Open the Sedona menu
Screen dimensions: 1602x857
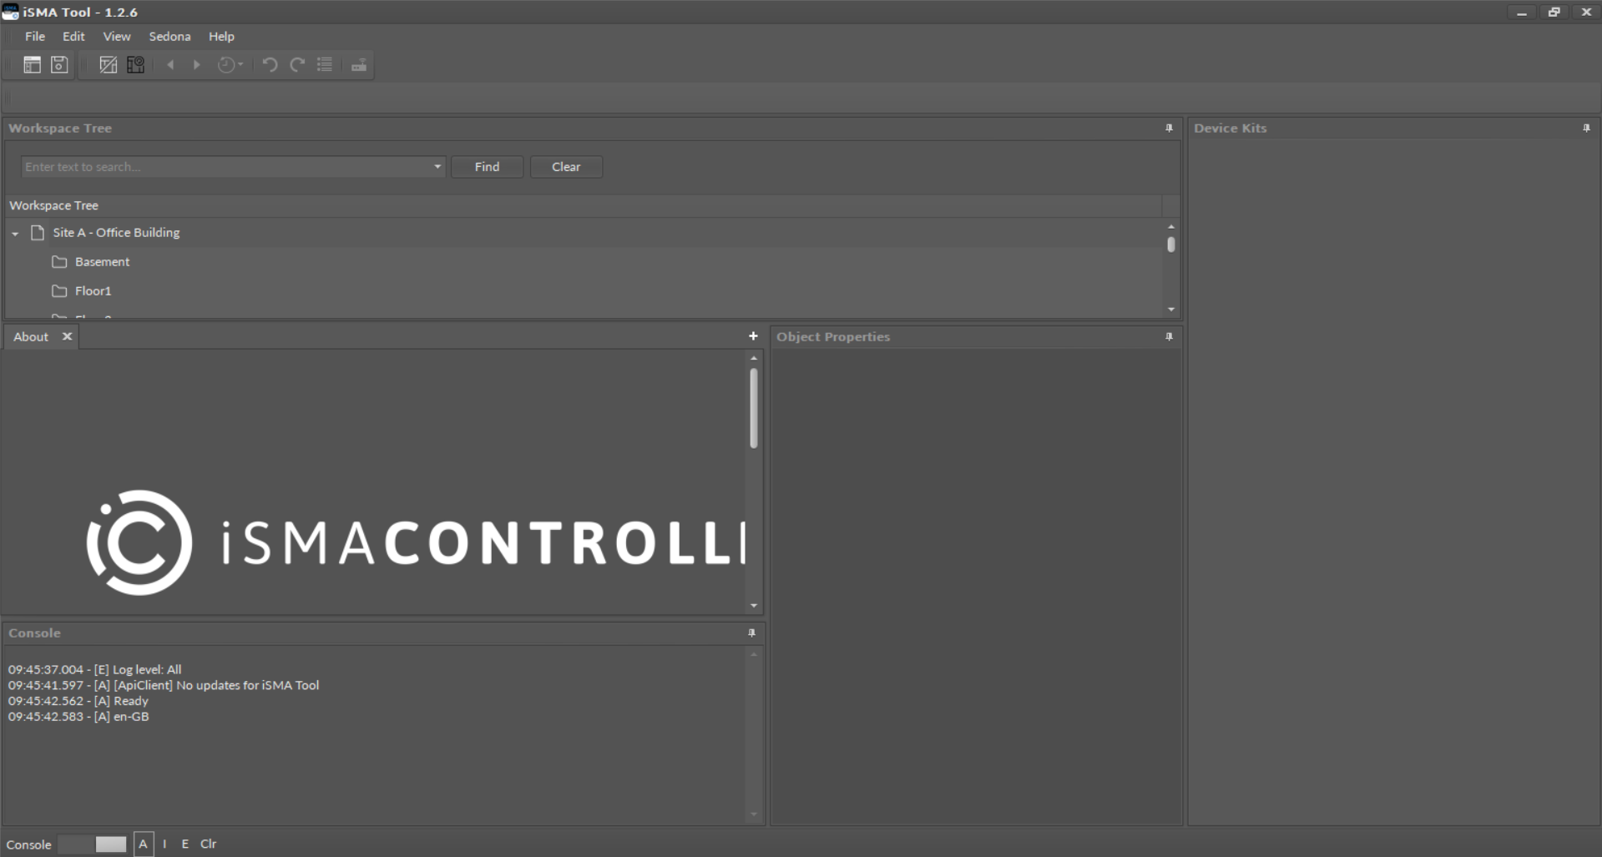(169, 37)
